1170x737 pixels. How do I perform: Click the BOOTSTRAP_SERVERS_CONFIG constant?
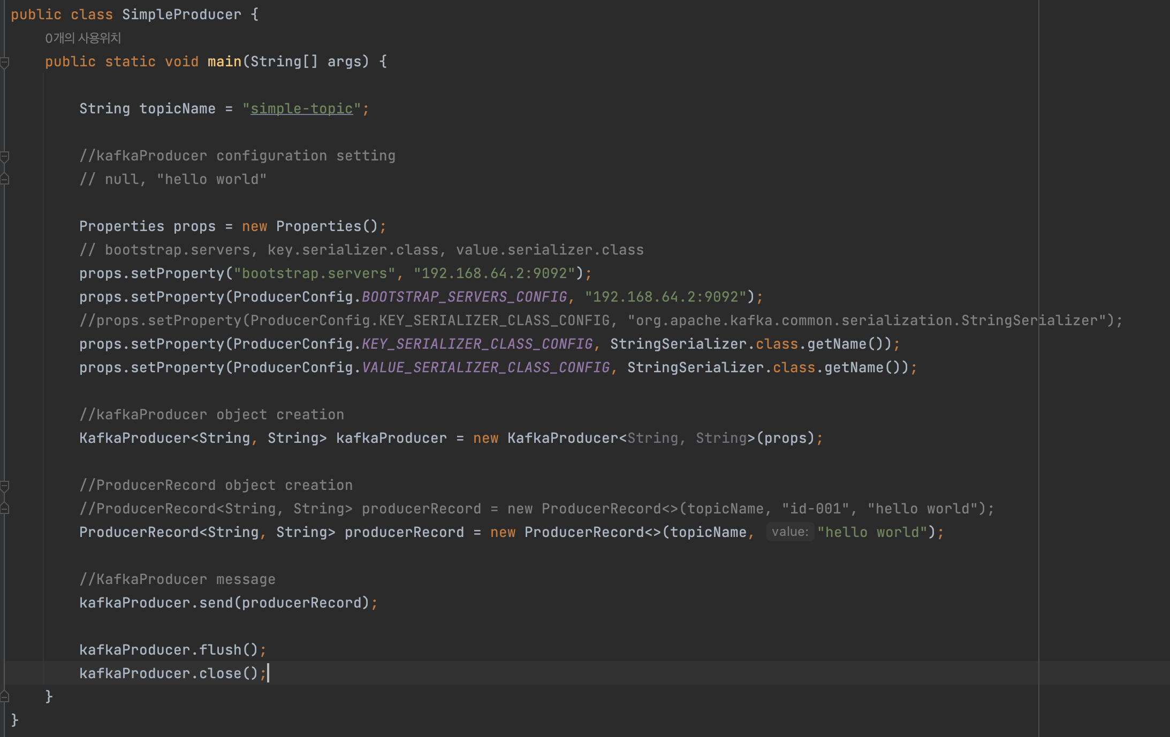(465, 297)
